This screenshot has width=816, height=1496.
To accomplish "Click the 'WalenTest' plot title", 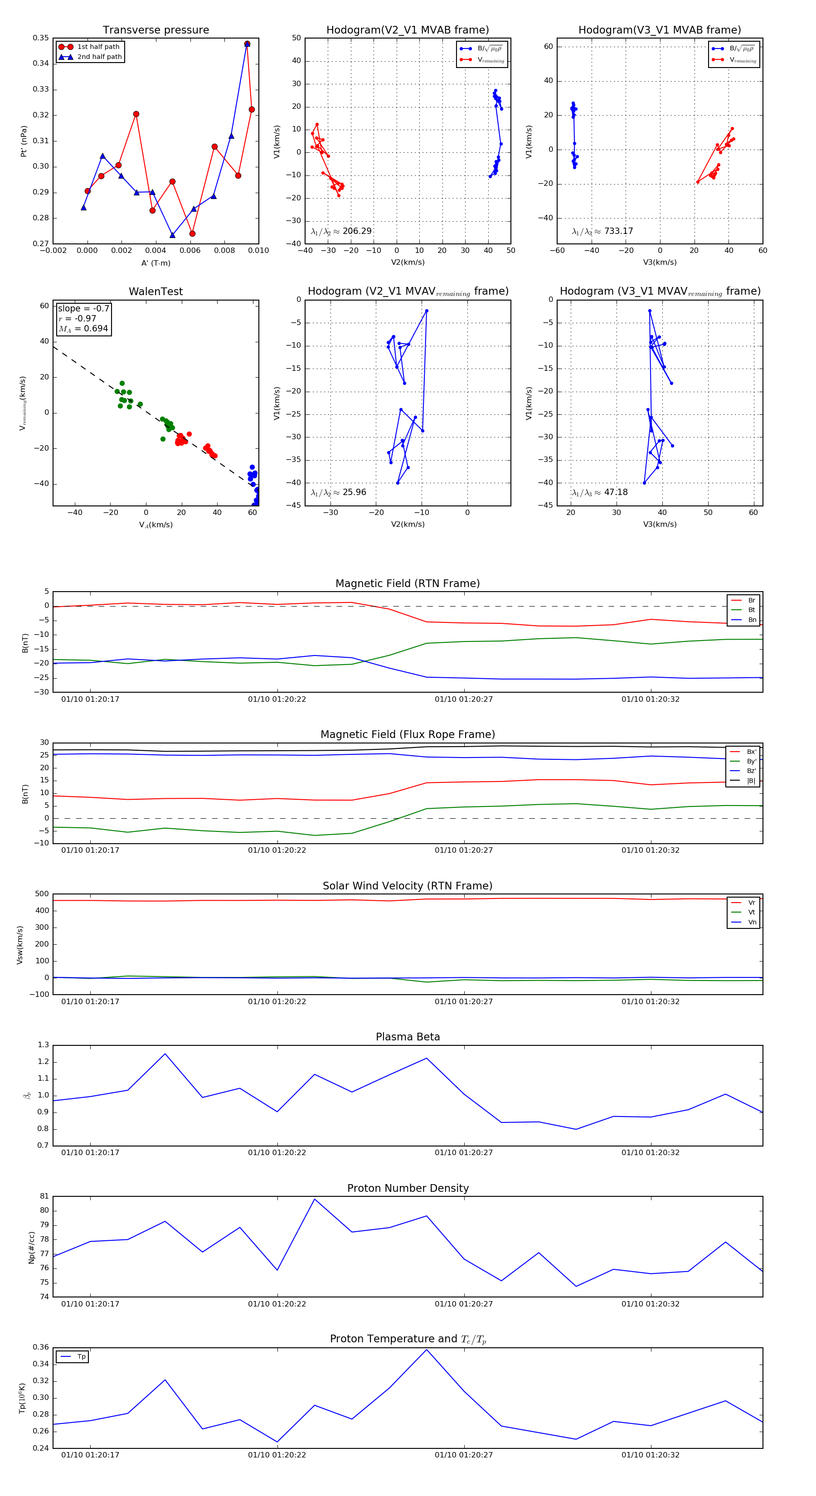I will 155,291.
